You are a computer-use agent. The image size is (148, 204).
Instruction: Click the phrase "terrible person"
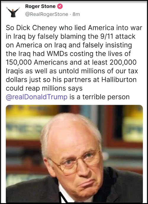tap(106, 97)
